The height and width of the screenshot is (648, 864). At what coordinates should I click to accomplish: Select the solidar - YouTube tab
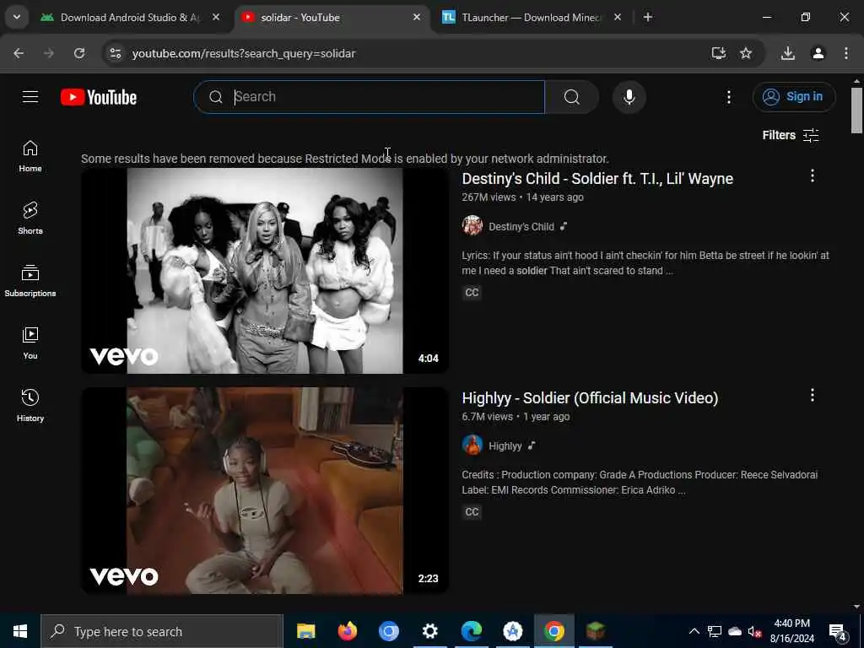[331, 18]
